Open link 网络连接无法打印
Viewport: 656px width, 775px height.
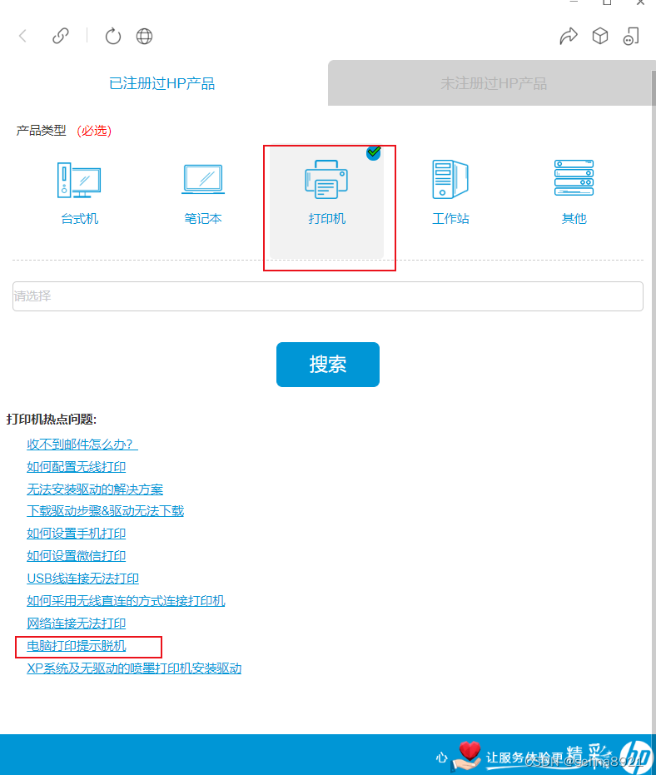point(76,623)
